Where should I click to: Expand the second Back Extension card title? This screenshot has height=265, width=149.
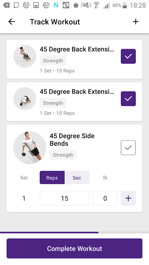[x=77, y=92]
